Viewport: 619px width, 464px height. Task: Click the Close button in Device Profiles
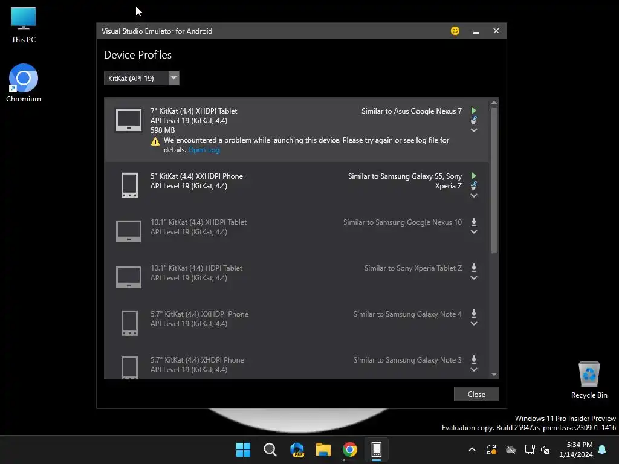tap(476, 394)
